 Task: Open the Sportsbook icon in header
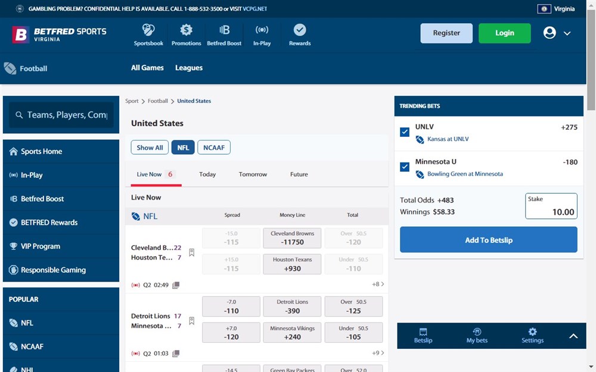[148, 30]
